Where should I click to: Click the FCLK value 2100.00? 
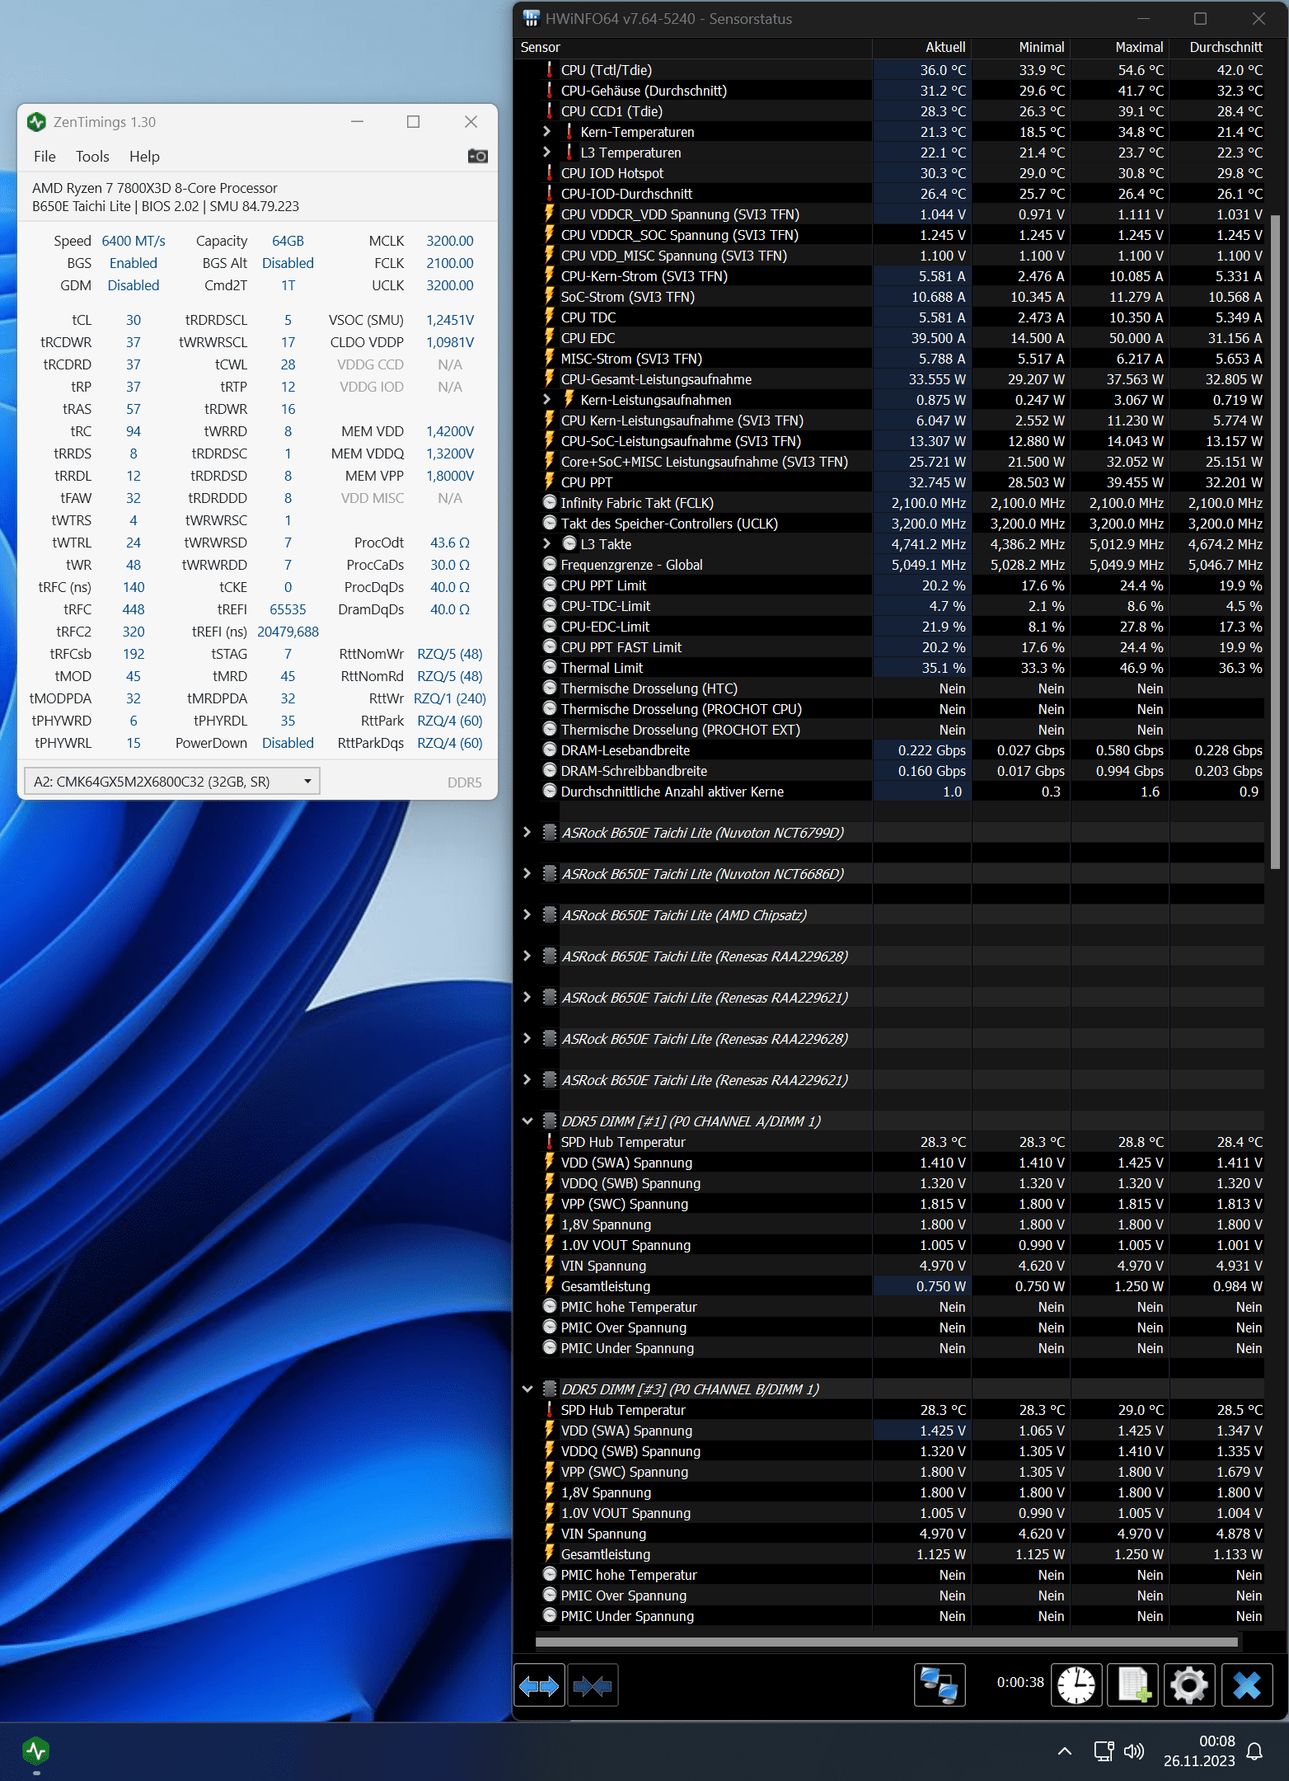[450, 263]
